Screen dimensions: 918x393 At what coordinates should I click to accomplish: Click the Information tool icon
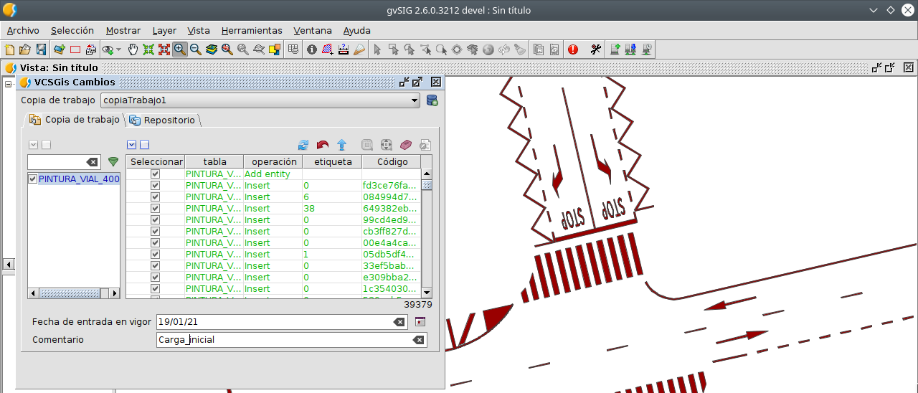[312, 49]
